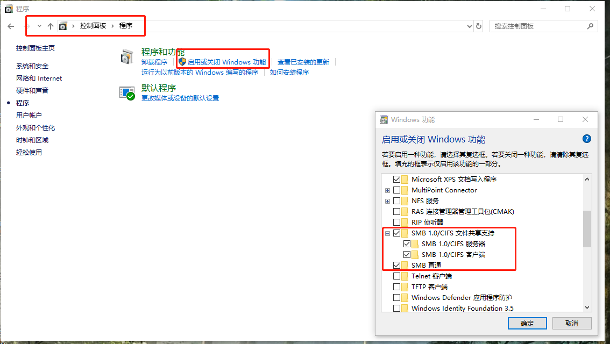Click the features list scroll up arrow

click(587, 179)
